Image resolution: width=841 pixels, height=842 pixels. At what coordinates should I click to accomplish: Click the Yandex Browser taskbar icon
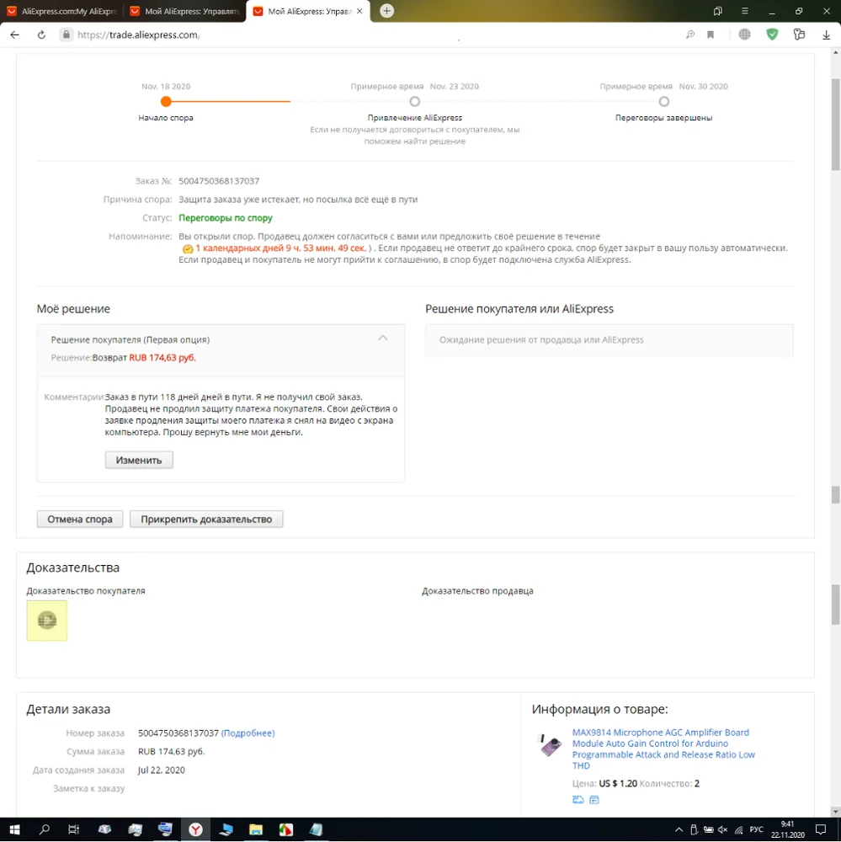tap(195, 829)
